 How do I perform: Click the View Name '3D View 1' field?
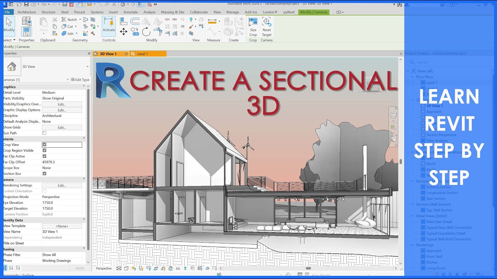(x=62, y=232)
